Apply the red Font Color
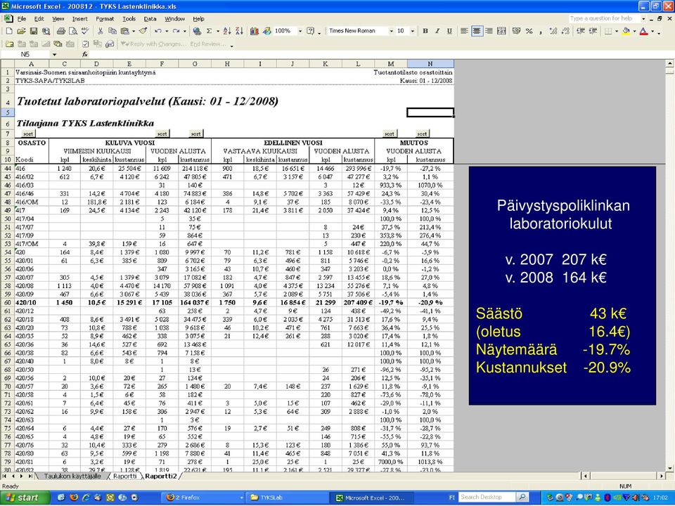Image resolution: width=675 pixels, height=506 pixels. tap(644, 31)
